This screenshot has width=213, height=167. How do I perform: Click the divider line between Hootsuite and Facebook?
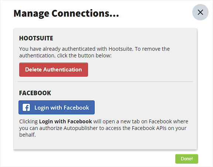(x=105, y=81)
